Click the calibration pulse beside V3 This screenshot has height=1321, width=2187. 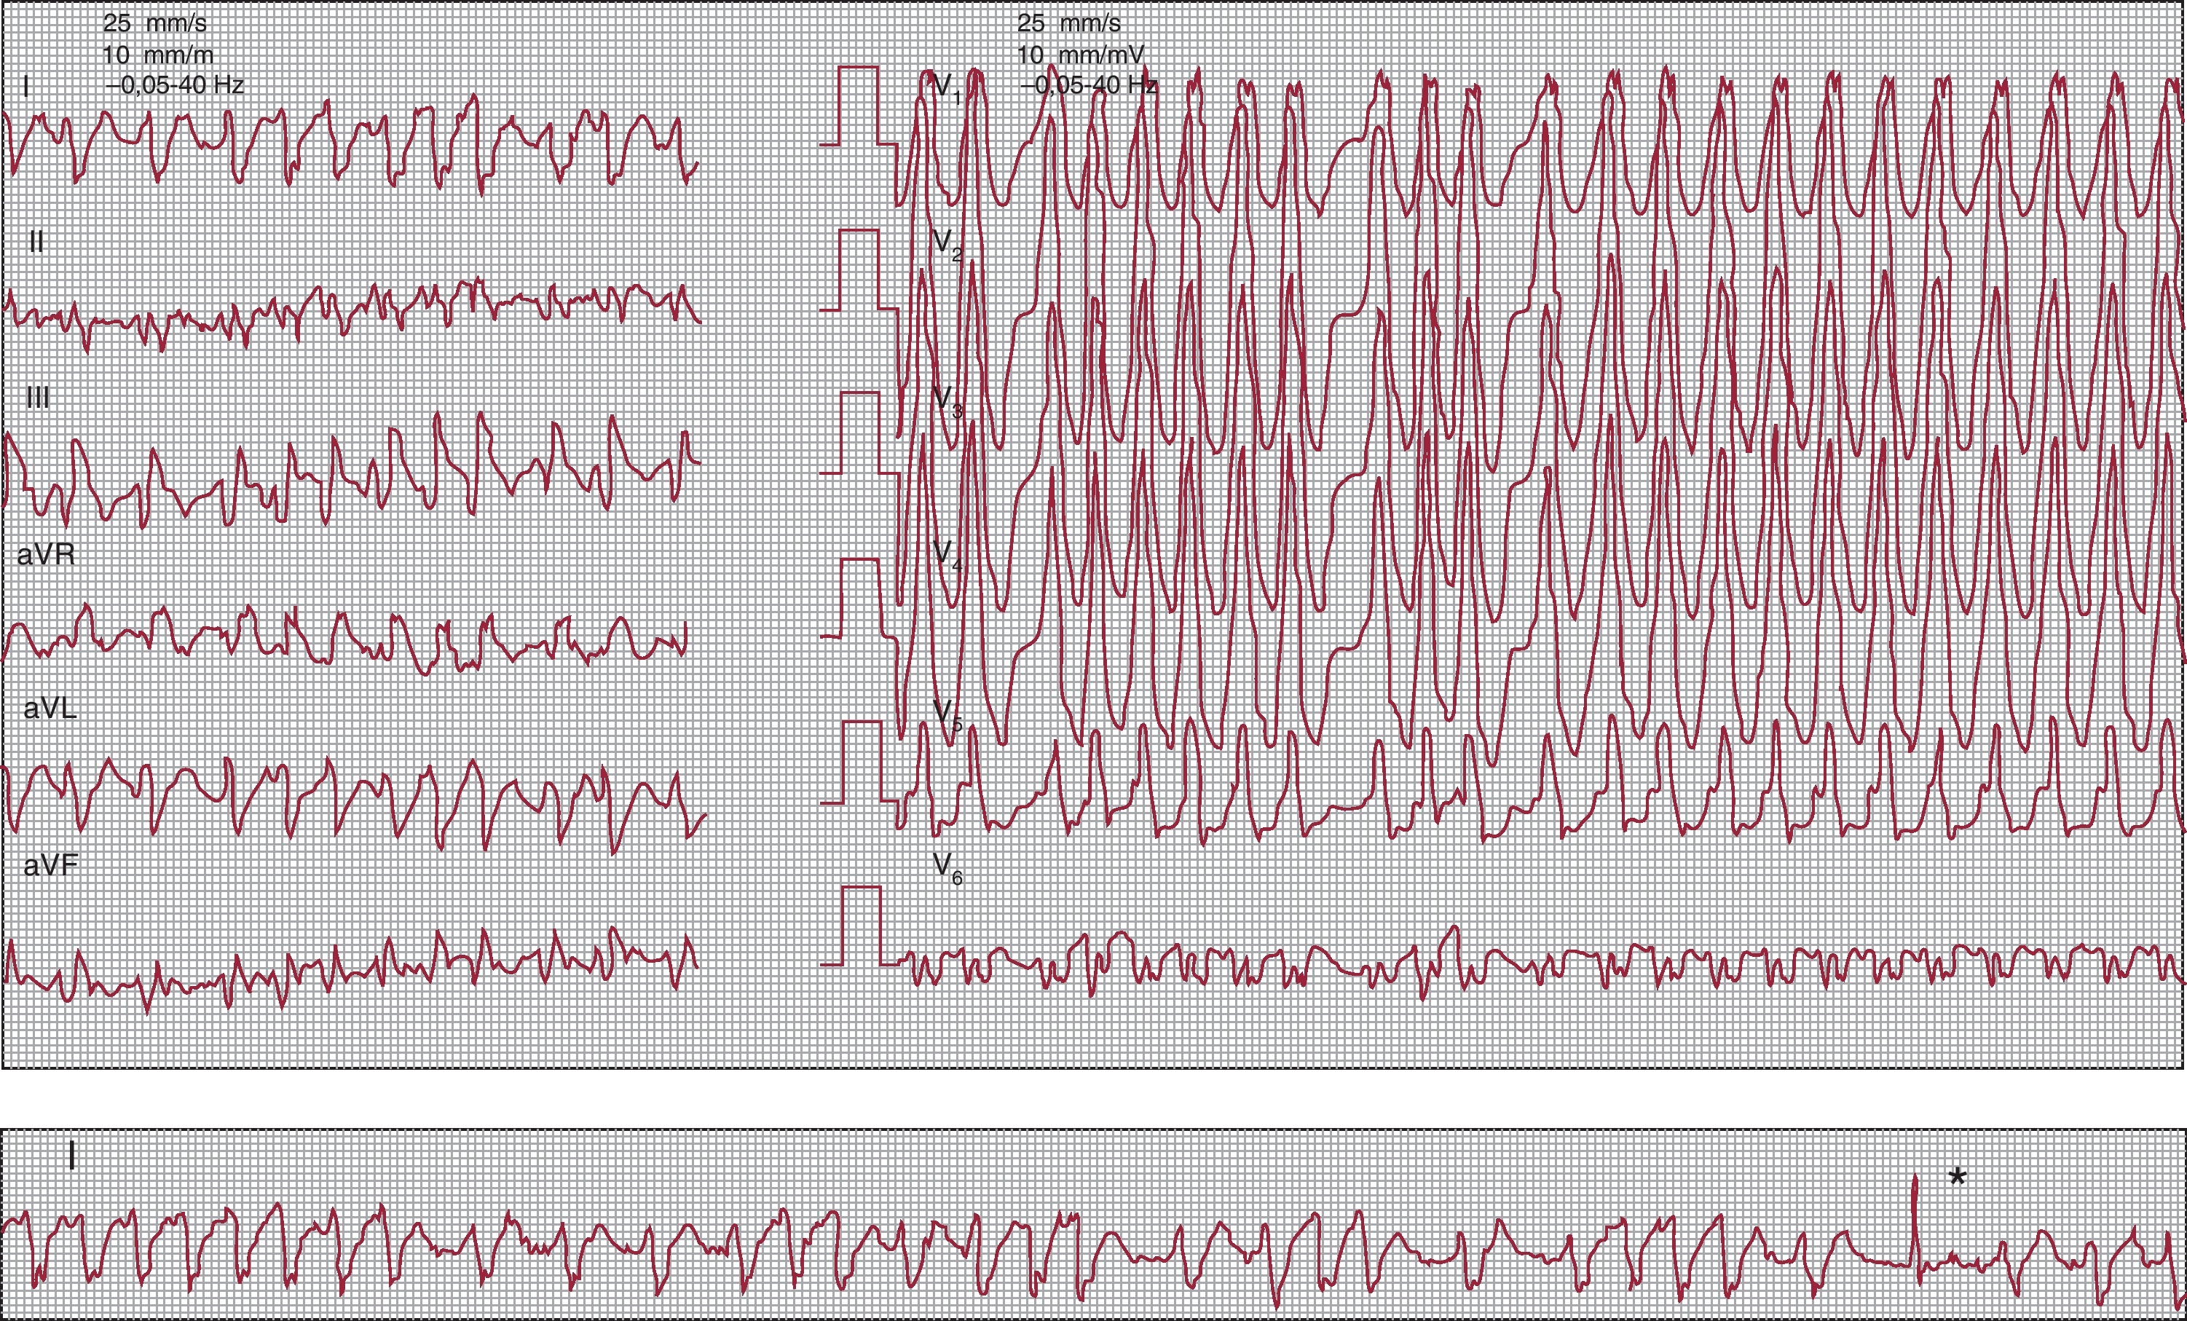pos(859,433)
